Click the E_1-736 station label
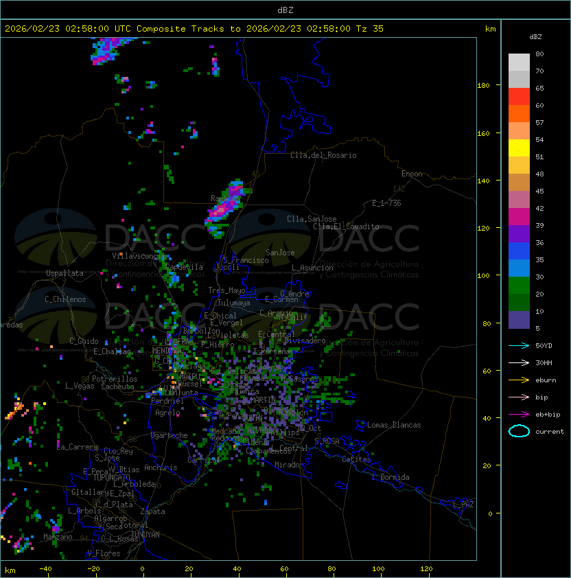Image resolution: width=571 pixels, height=578 pixels. (386, 203)
